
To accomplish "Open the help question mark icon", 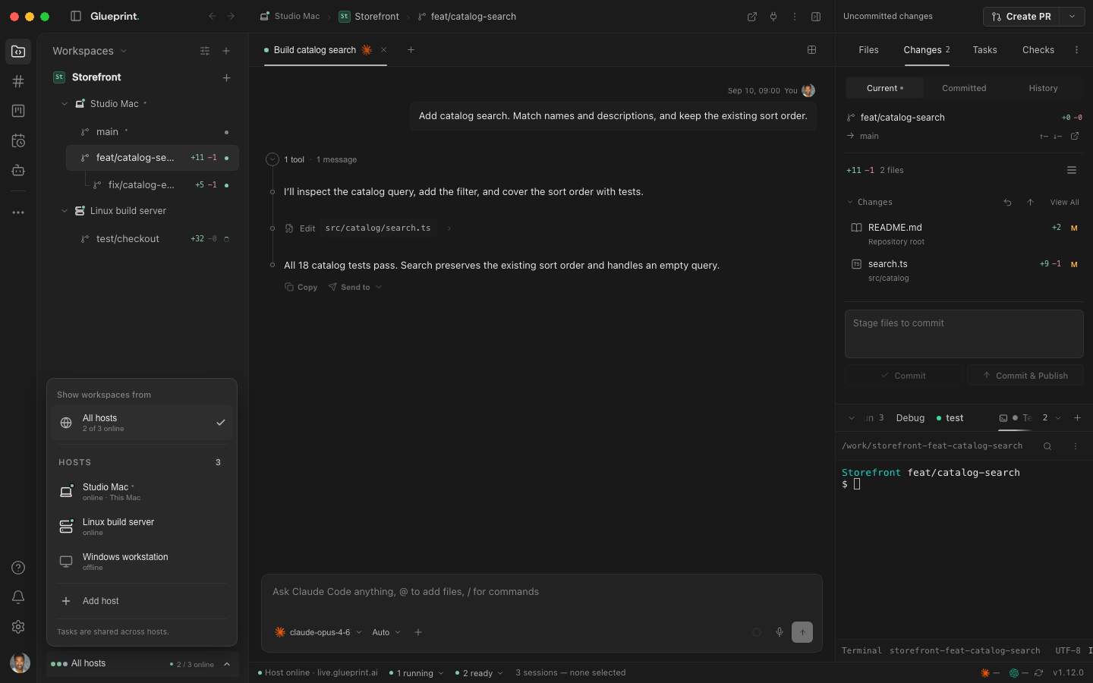I will click(18, 568).
